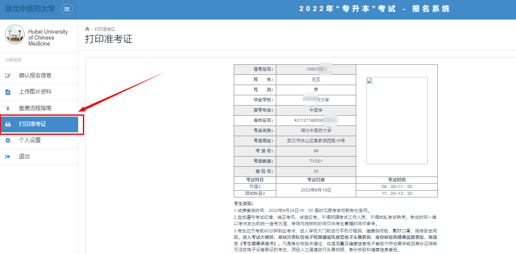Click the 湖北中医药大学 brand title in the header
This screenshot has width=516, height=254.
30,9
